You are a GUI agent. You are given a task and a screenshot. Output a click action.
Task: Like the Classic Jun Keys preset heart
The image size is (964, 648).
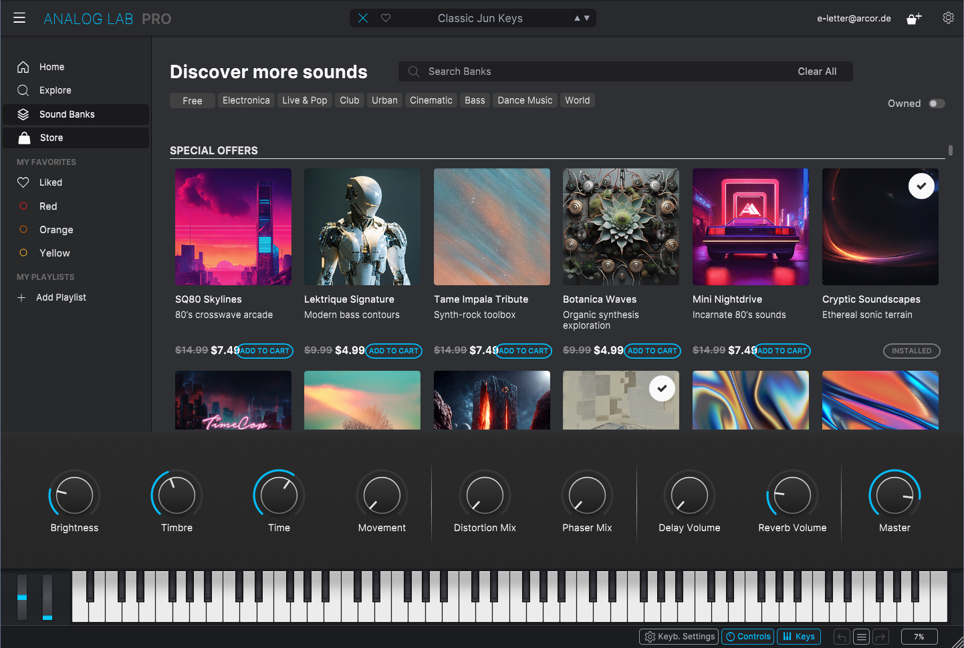click(386, 18)
